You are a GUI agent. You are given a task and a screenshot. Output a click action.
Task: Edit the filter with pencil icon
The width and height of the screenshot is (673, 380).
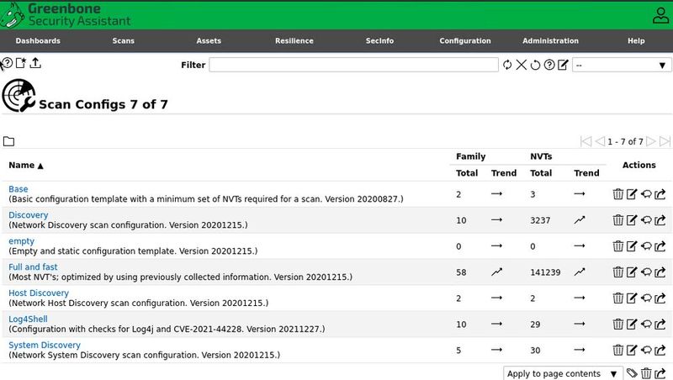[x=563, y=65]
